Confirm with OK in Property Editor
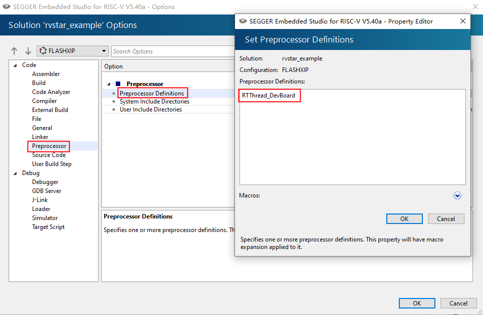The image size is (483, 315). (x=404, y=219)
